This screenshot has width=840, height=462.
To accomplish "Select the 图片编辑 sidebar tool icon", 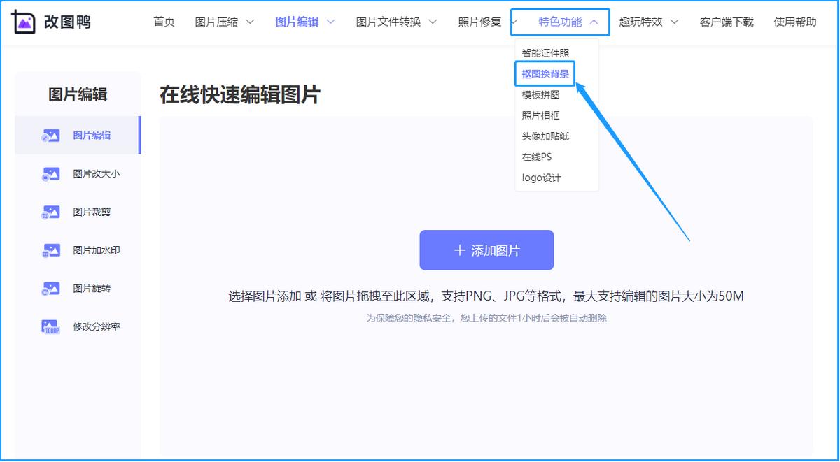I will (50, 136).
